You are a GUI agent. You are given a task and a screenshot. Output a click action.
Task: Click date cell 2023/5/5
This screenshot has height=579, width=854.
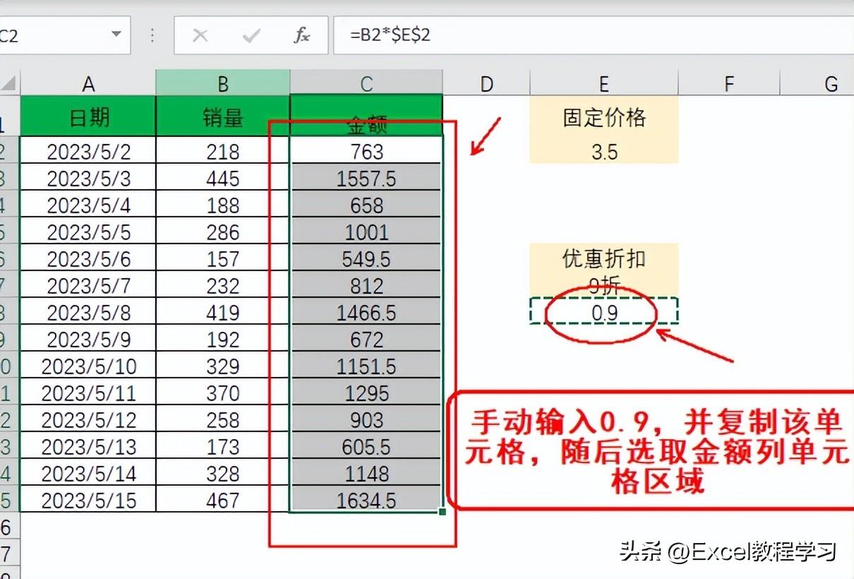(88, 232)
